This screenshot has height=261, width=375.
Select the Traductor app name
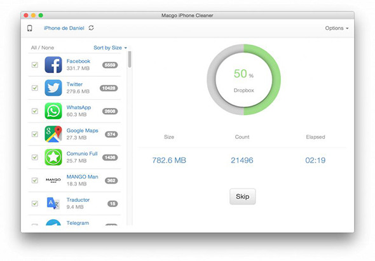pos(78,200)
